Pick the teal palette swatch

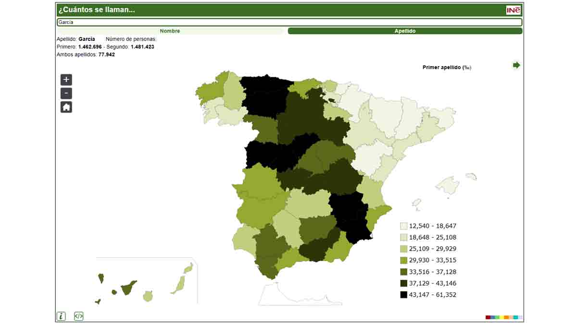pyautogui.click(x=515, y=317)
